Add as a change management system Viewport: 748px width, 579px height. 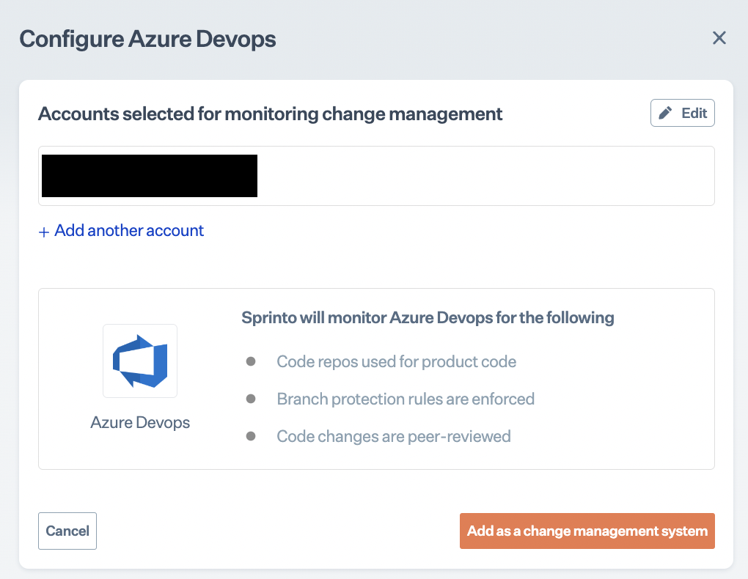click(587, 531)
